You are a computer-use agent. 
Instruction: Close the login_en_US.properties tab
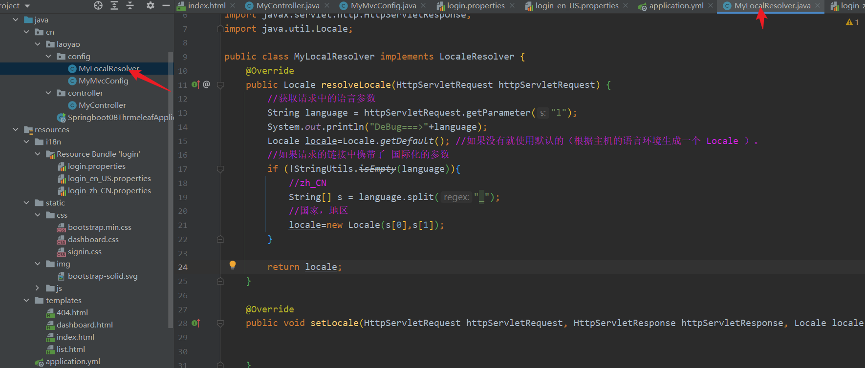(x=626, y=5)
